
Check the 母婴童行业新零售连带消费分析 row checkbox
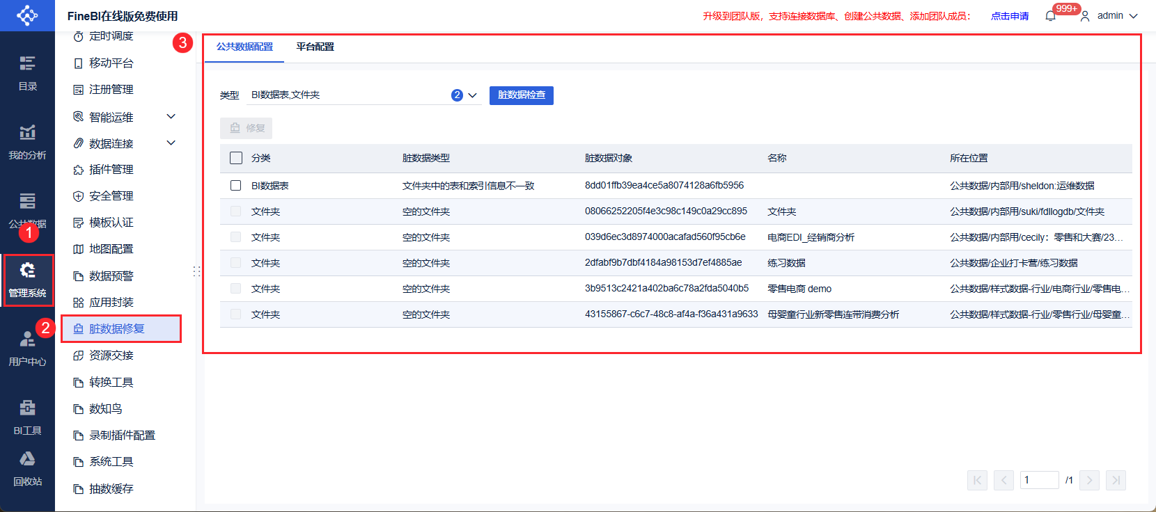pyautogui.click(x=236, y=314)
